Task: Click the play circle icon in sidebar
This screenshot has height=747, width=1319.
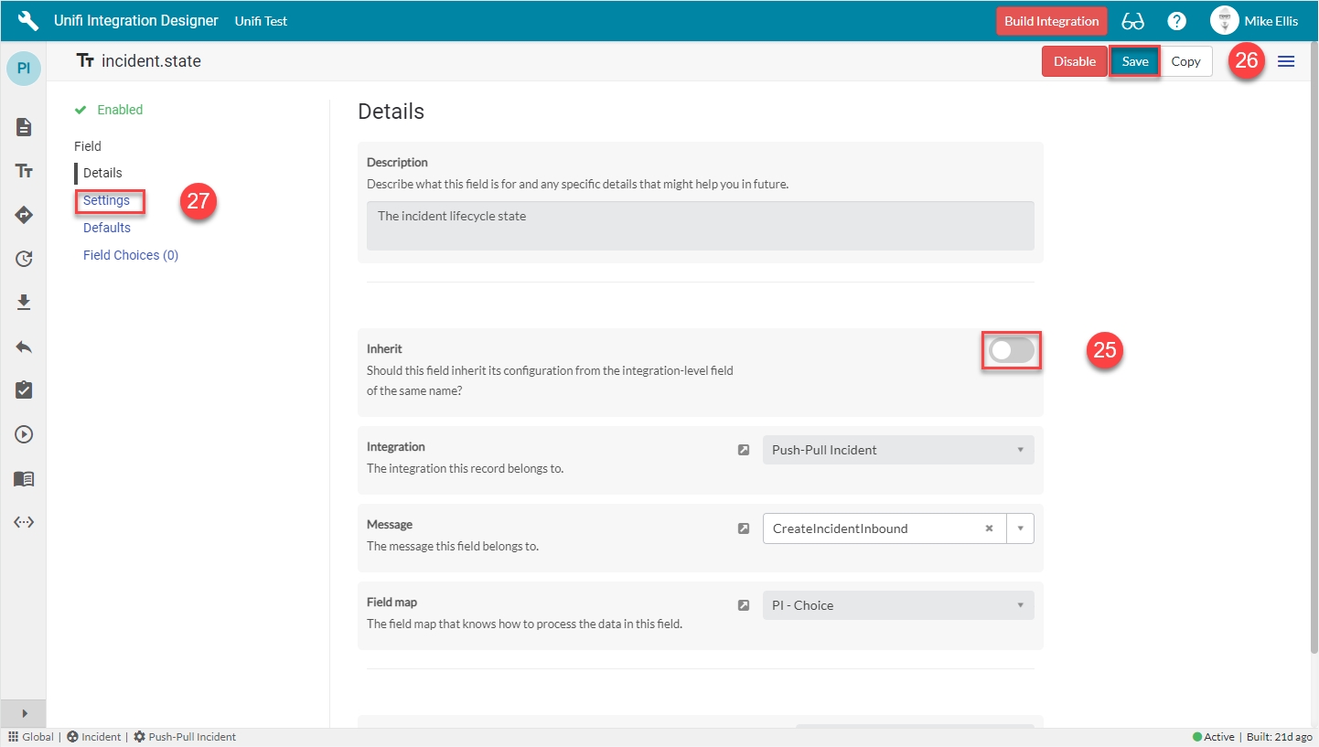Action: [x=24, y=434]
